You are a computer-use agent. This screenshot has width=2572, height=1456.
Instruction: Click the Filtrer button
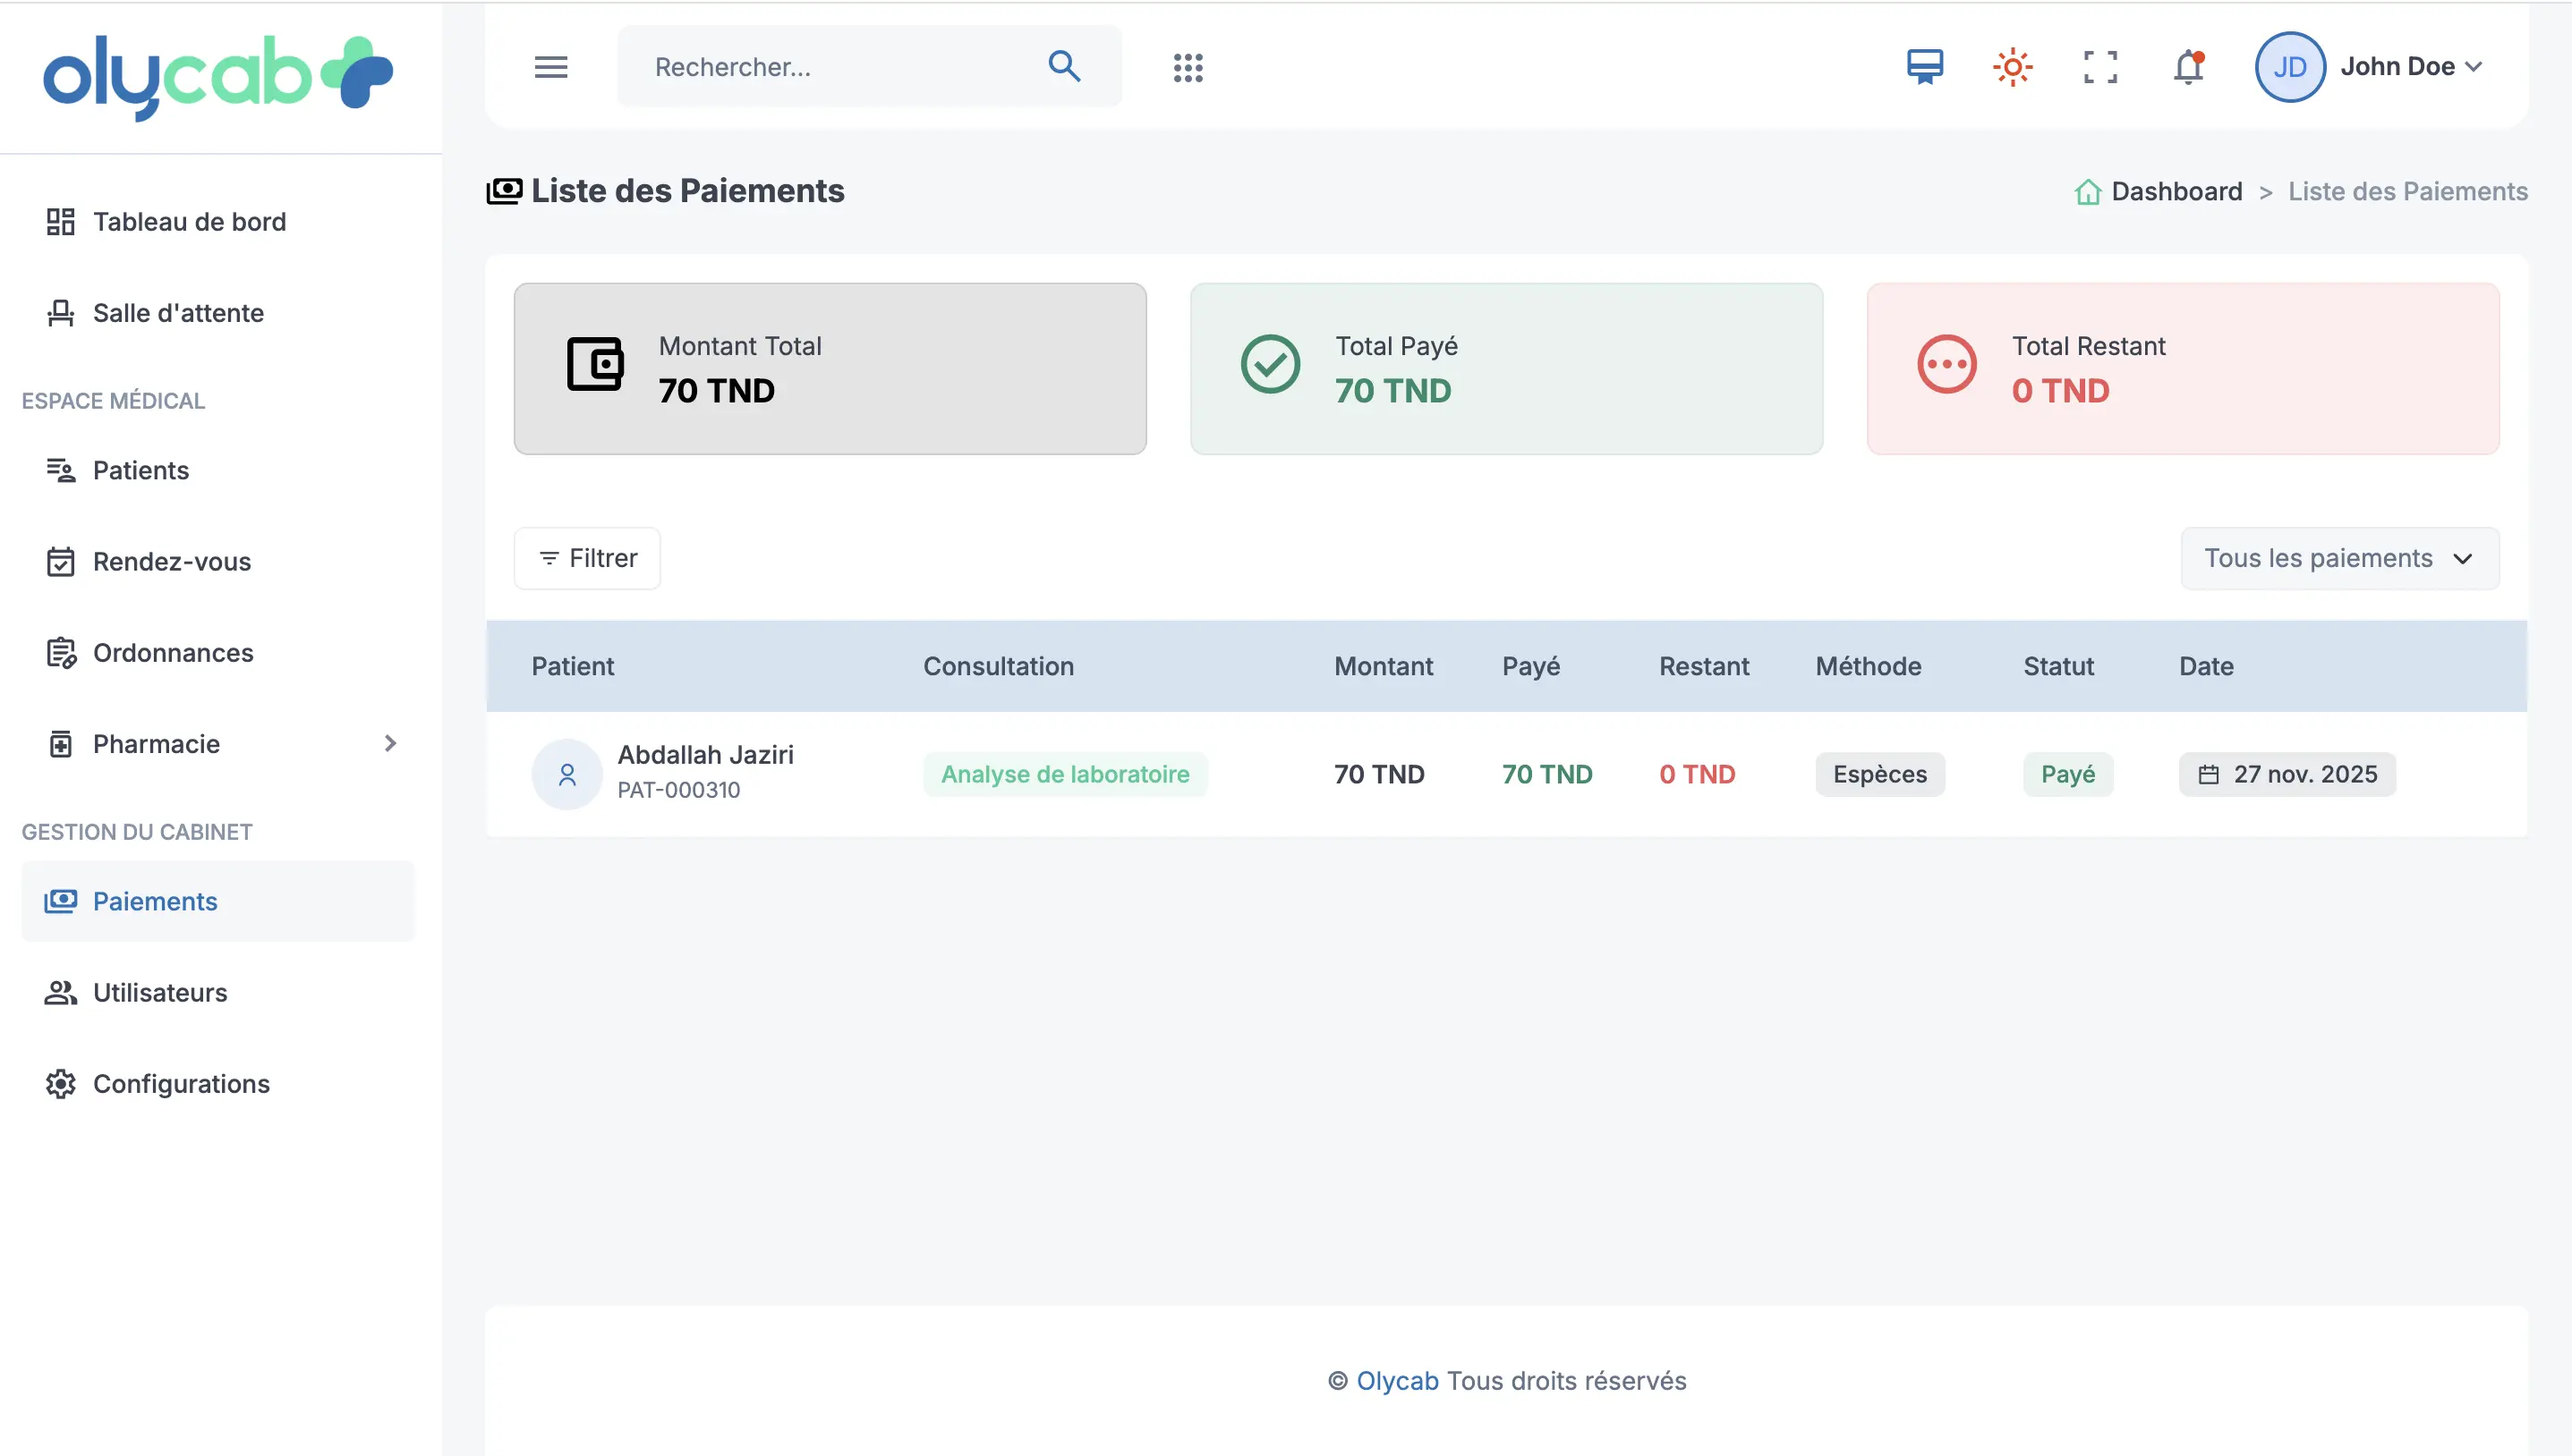tap(587, 558)
